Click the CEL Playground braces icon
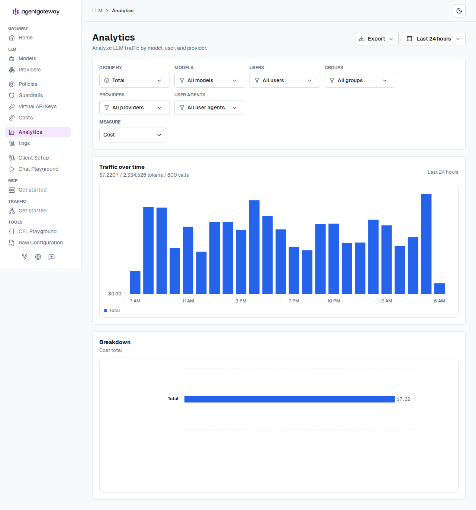Screen dimensions: 476x510 coord(12,231)
